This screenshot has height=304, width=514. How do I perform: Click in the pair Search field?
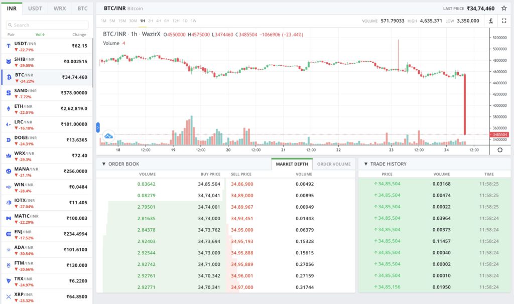click(x=47, y=25)
